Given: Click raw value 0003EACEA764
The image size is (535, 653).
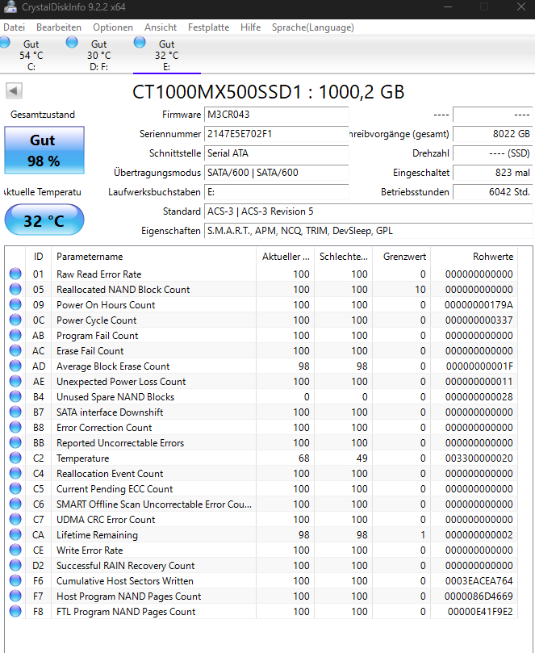Looking at the screenshot, I should 479,580.
